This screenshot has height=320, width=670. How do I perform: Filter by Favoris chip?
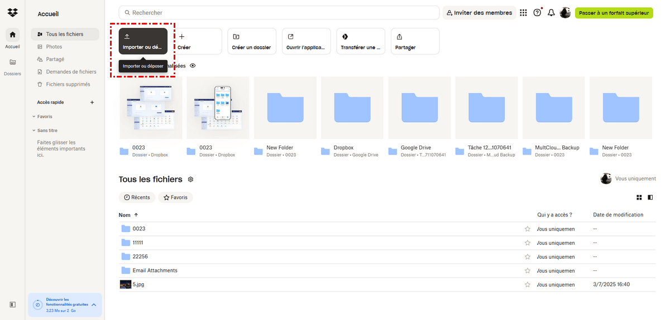(x=175, y=197)
